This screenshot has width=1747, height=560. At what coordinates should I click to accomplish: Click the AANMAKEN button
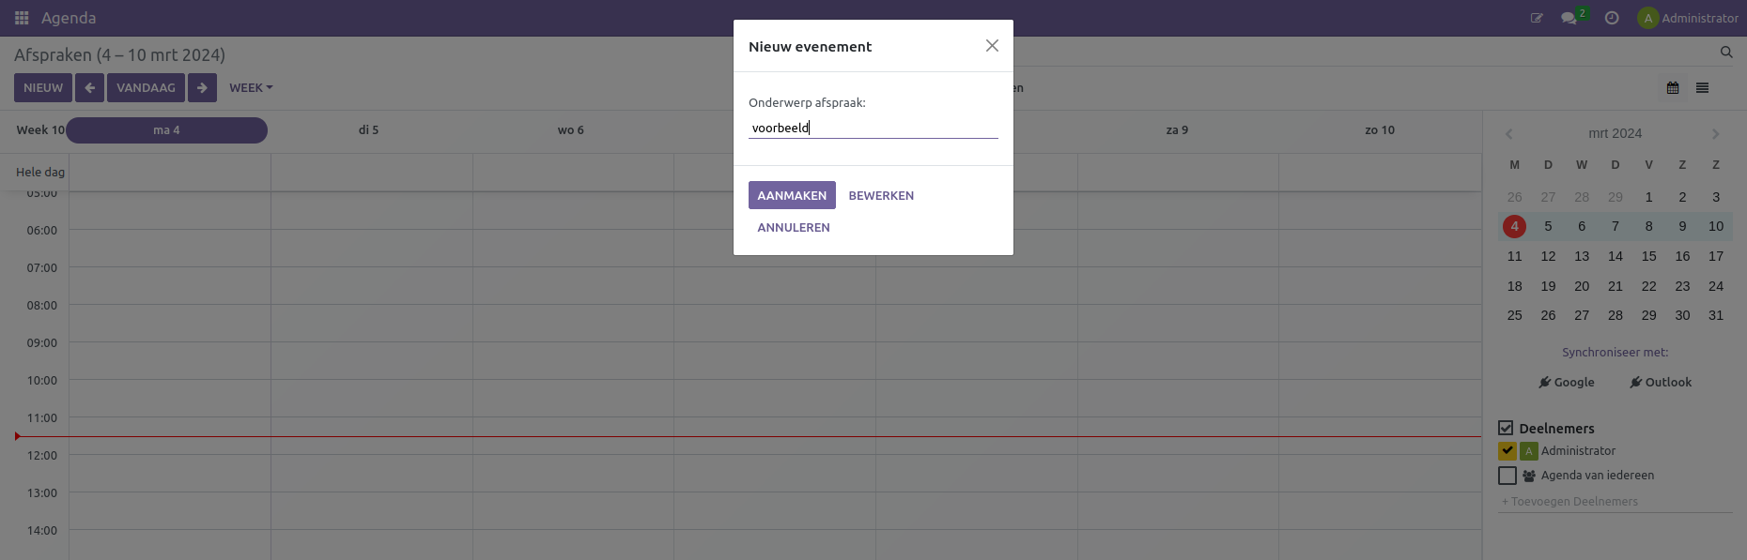pyautogui.click(x=792, y=195)
